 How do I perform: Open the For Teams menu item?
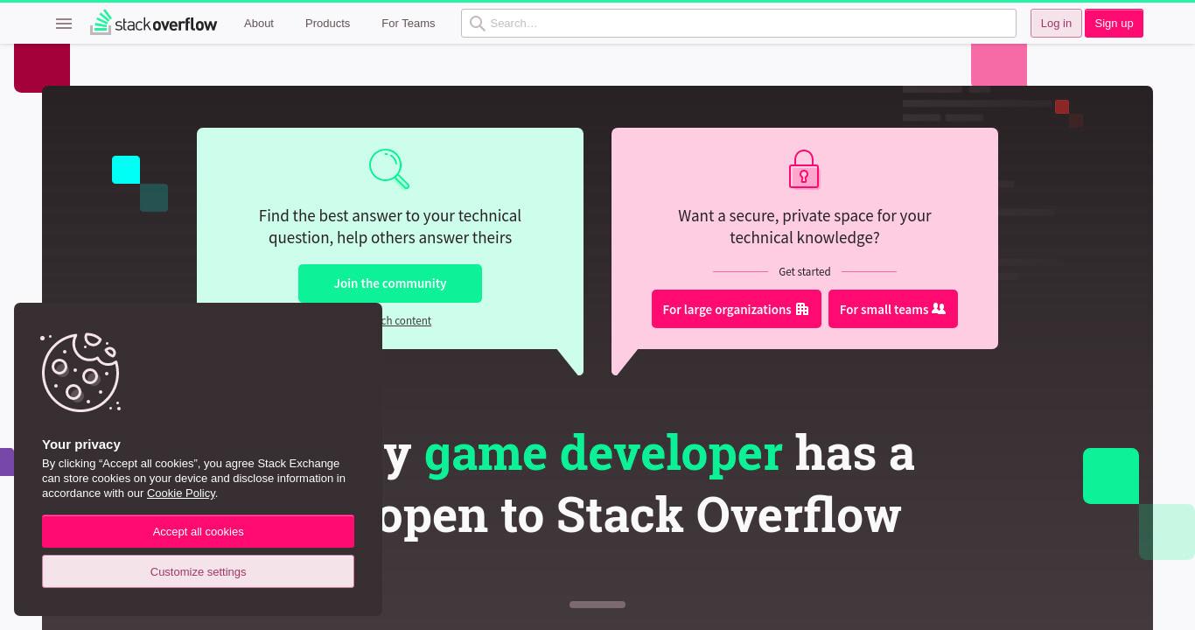tap(408, 24)
